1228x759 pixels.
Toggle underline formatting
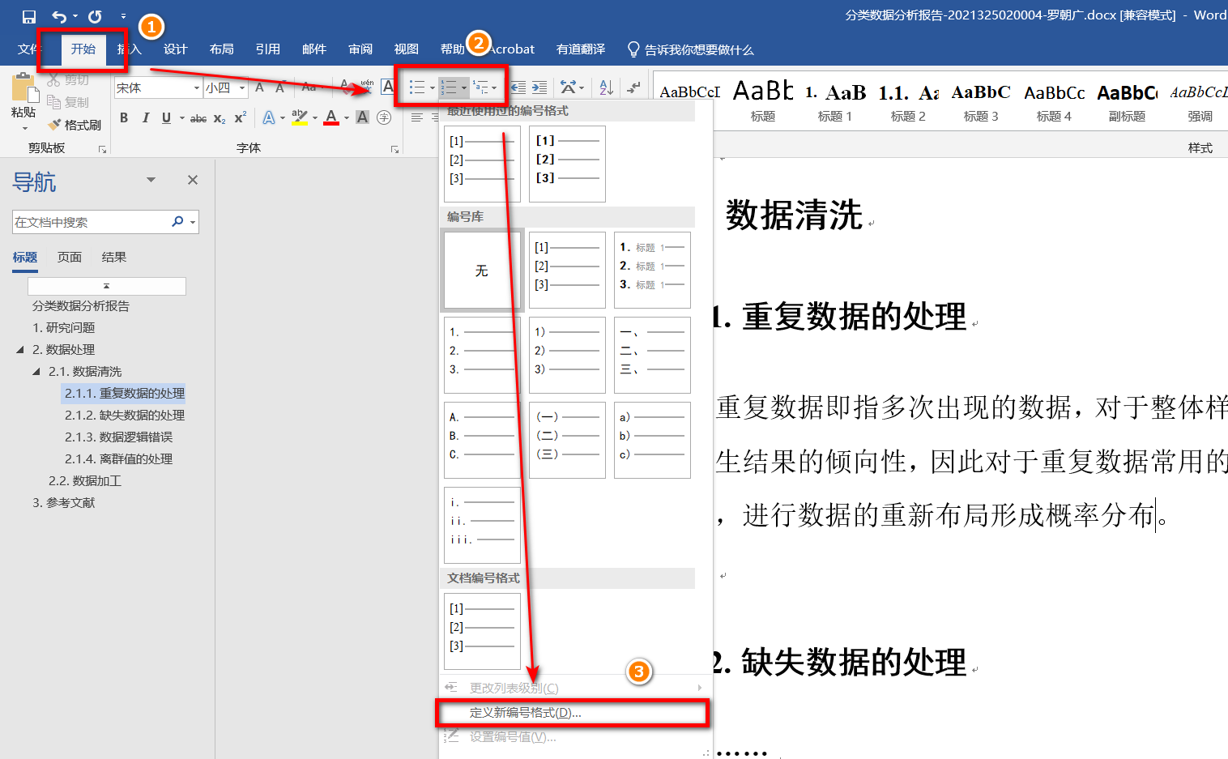point(166,118)
